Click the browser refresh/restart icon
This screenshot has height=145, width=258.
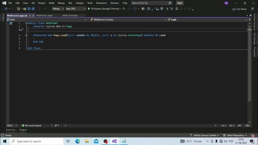pyautogui.click(x=135, y=9)
